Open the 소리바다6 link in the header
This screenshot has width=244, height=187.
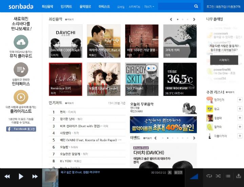[135, 7]
